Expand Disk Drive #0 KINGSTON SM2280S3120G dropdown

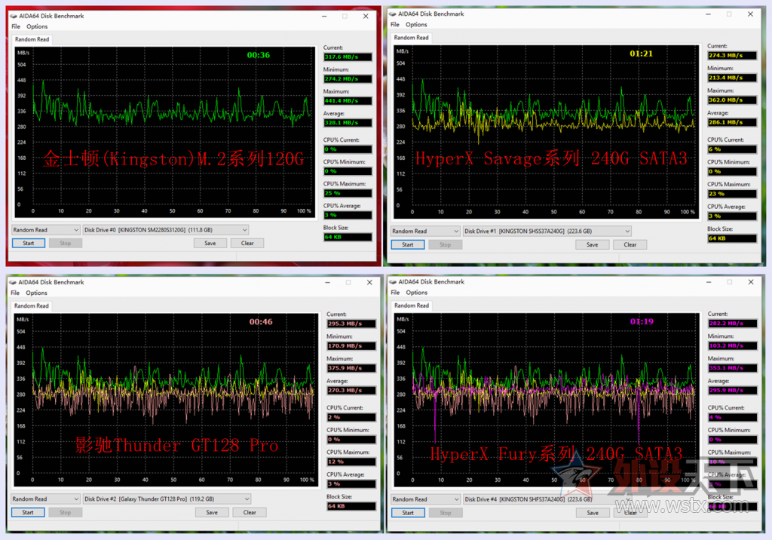(165, 230)
